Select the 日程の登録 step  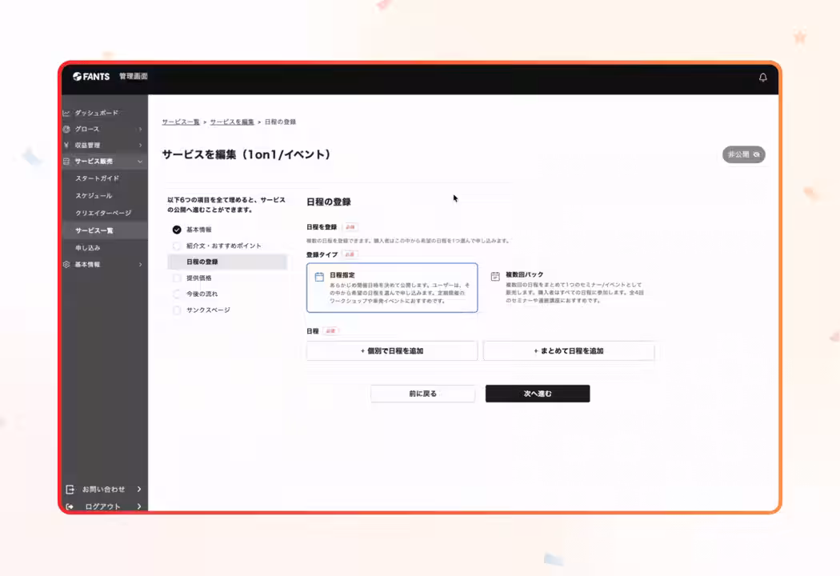tap(228, 262)
